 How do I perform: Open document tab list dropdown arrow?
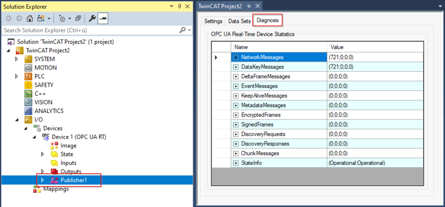tap(440, 6)
